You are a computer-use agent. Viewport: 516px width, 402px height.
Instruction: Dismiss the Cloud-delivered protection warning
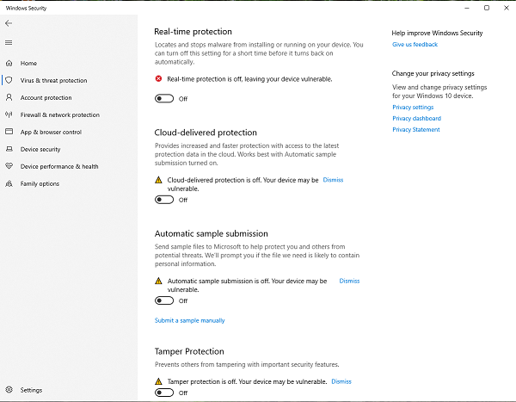point(333,180)
